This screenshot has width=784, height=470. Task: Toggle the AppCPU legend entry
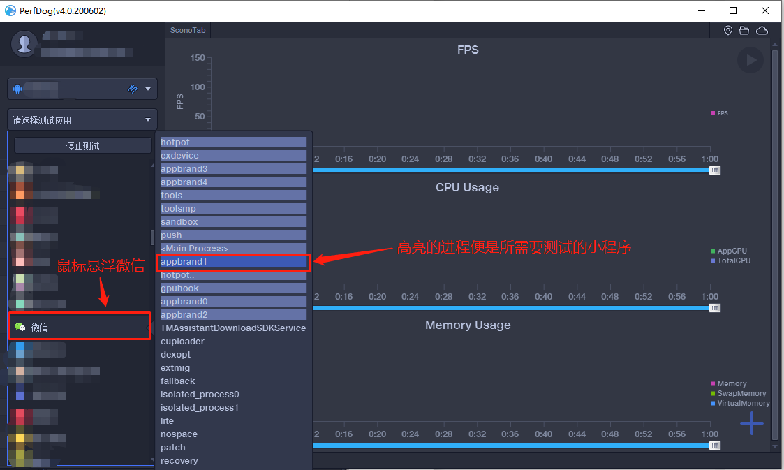coord(729,251)
